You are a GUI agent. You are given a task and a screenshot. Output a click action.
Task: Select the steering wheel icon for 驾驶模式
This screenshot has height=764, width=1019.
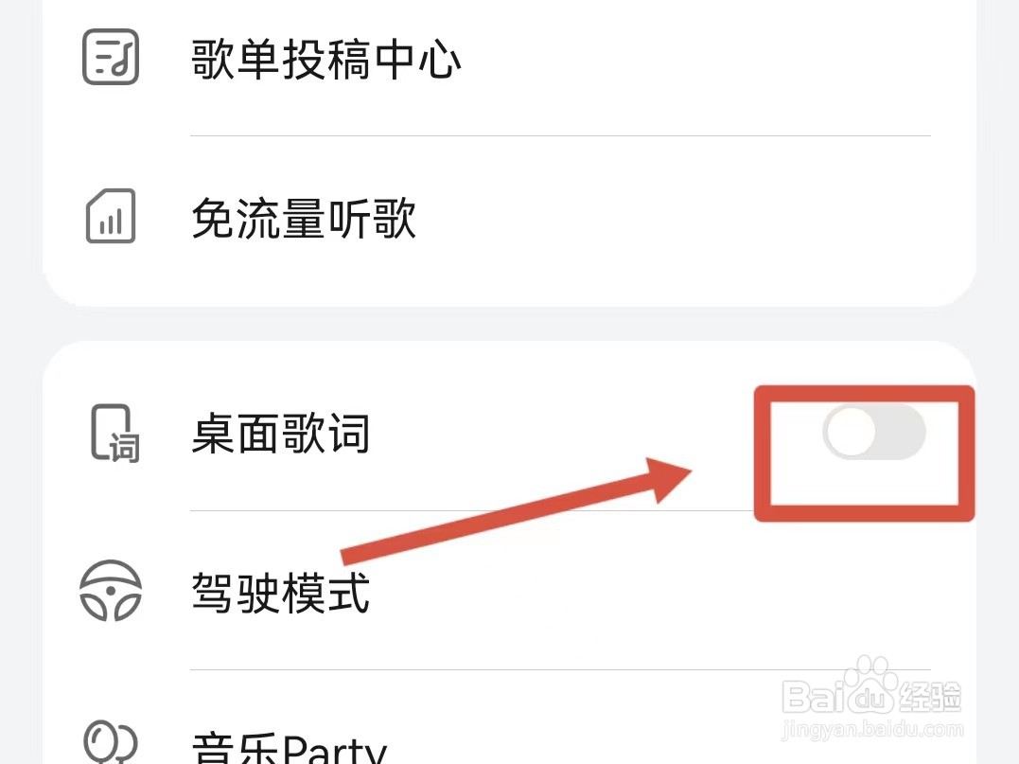point(111,589)
